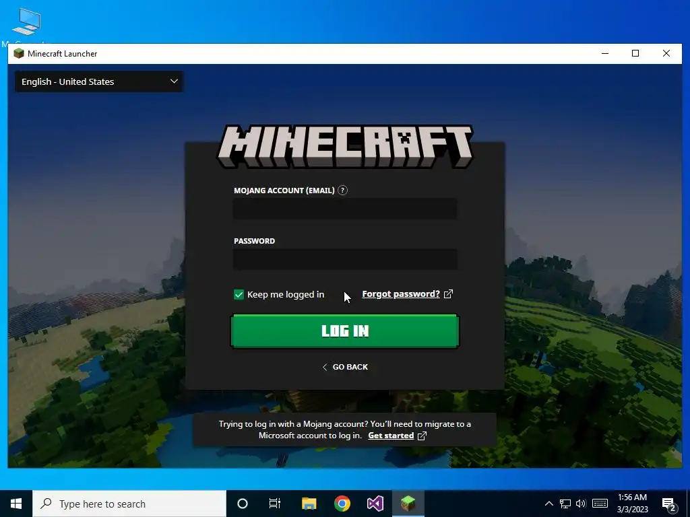690x517 pixels.
Task: Close the Minecraft Launcher window
Action: 666,54
